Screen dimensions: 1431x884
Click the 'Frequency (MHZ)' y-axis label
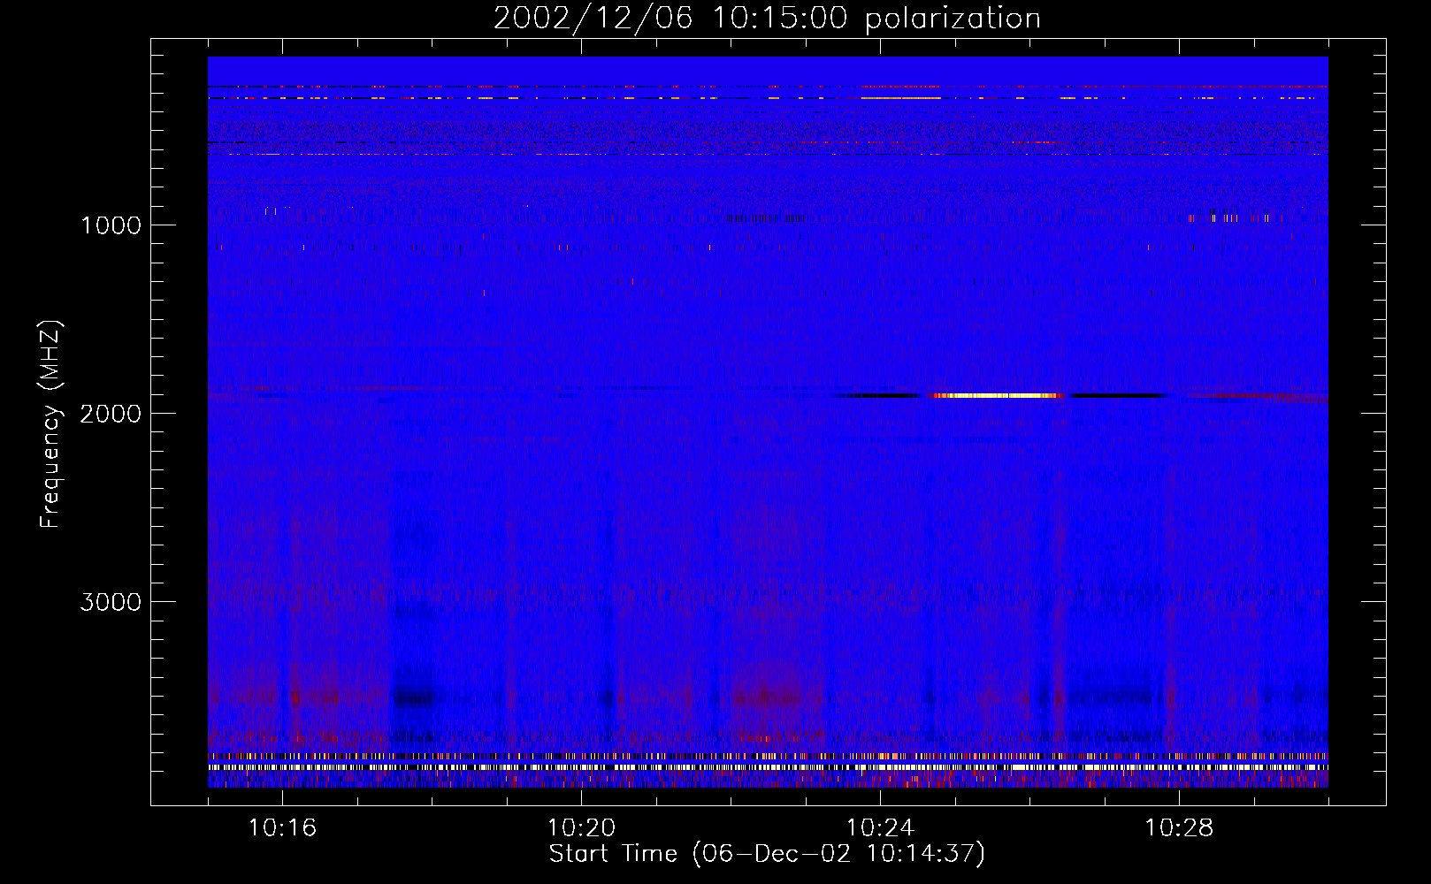pos(50,424)
